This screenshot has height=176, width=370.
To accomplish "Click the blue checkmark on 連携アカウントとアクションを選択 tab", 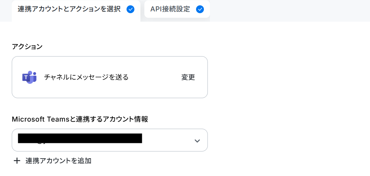I will [130, 9].
